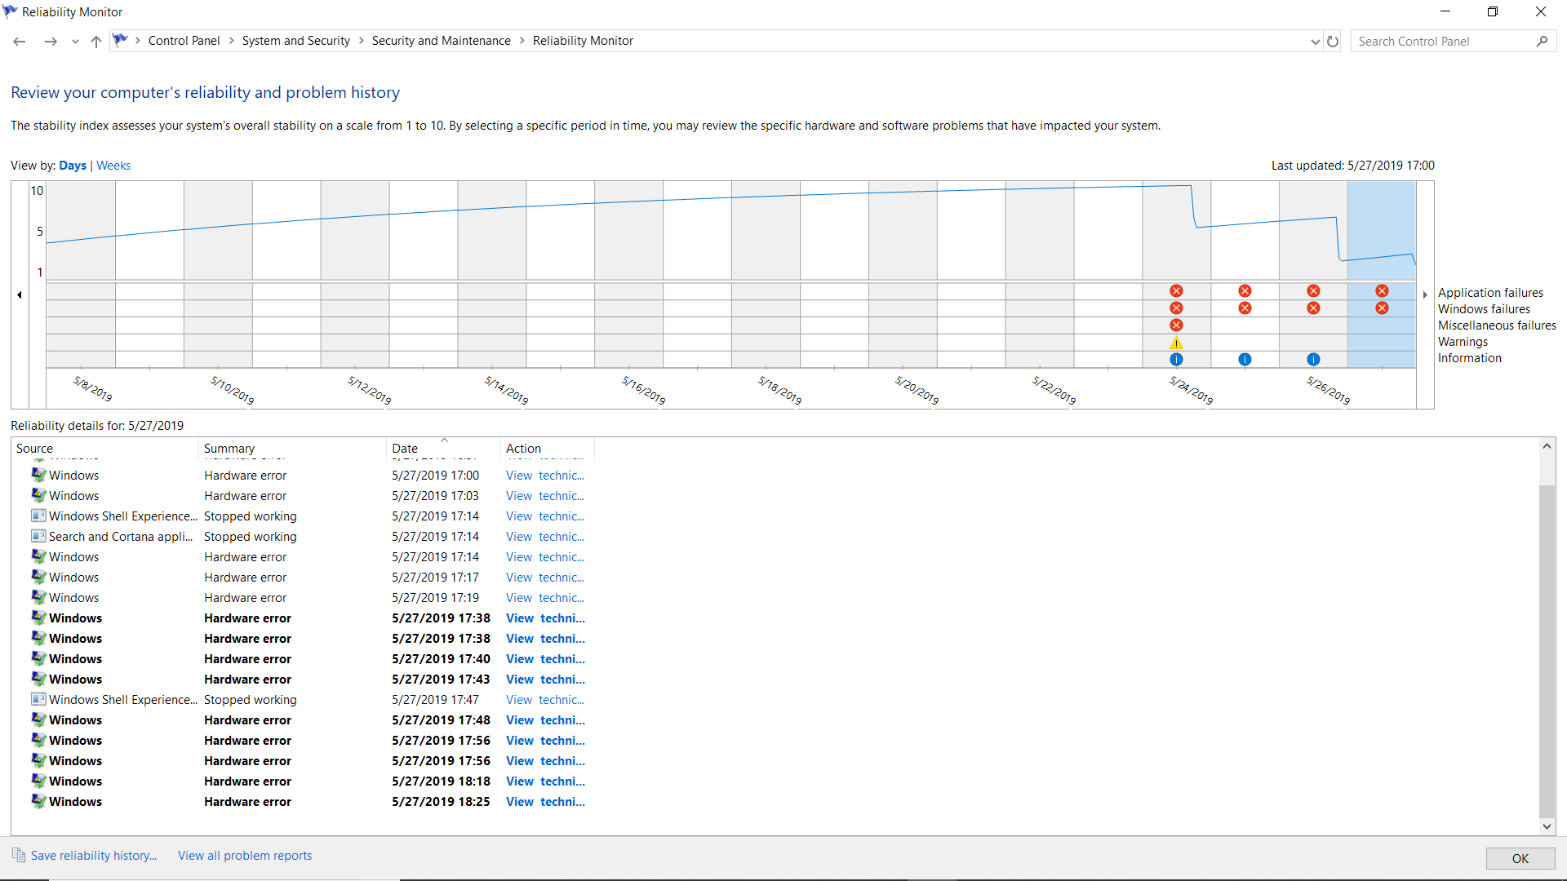Select information icon on 5/24/2019
1567x881 pixels.
tap(1176, 360)
